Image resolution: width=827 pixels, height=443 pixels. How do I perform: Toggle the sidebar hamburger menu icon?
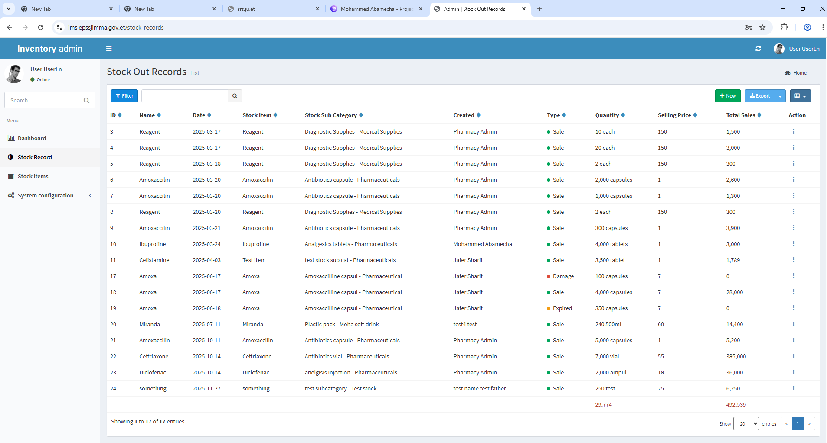[109, 49]
